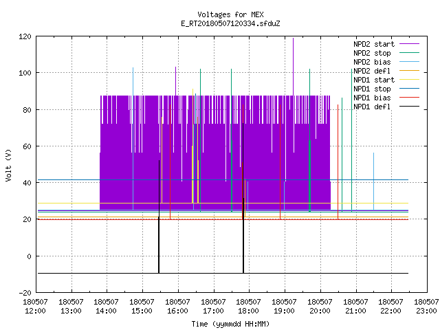Image resolution: width=440 pixels, height=330 pixels.
Task: Click the x-axis tick label 18:00
Action: coord(249,311)
